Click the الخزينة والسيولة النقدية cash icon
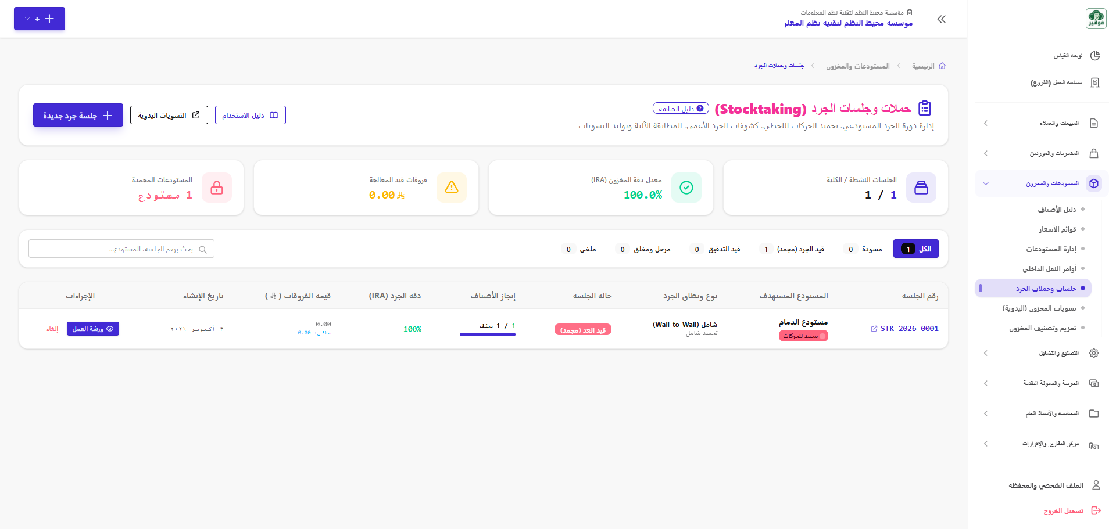This screenshot has width=1116, height=529. 1094,383
